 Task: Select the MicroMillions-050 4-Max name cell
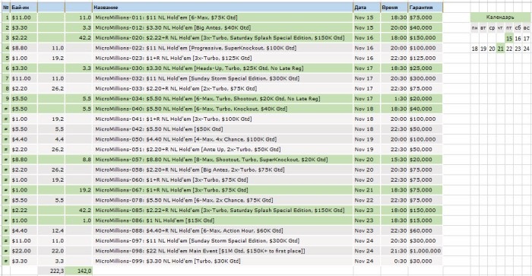(223, 139)
